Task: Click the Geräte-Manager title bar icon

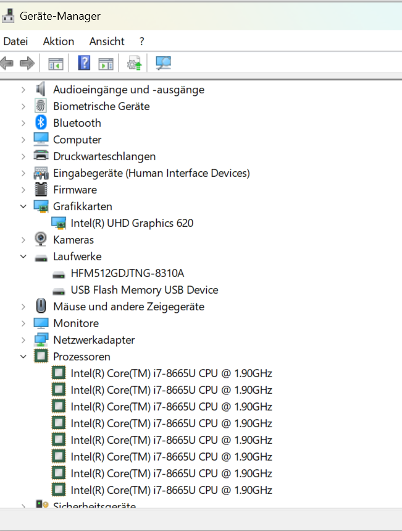Action: (x=8, y=15)
